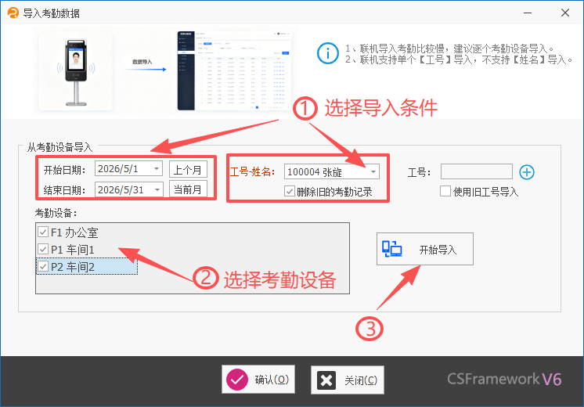Click the 上个月 button
Image resolution: width=584 pixels, height=407 pixels.
[x=188, y=170]
